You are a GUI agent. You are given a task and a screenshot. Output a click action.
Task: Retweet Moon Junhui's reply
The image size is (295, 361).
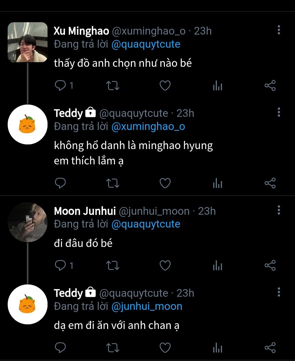pyautogui.click(x=113, y=265)
